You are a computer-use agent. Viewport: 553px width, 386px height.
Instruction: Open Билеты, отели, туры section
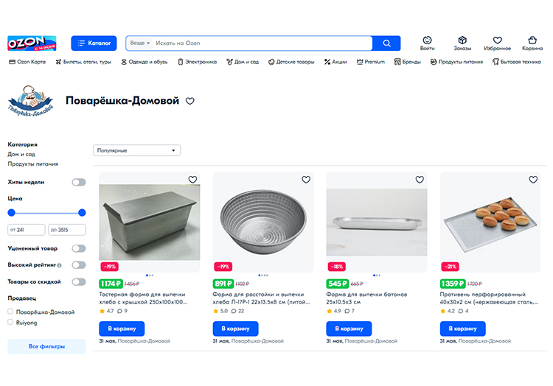click(x=83, y=62)
